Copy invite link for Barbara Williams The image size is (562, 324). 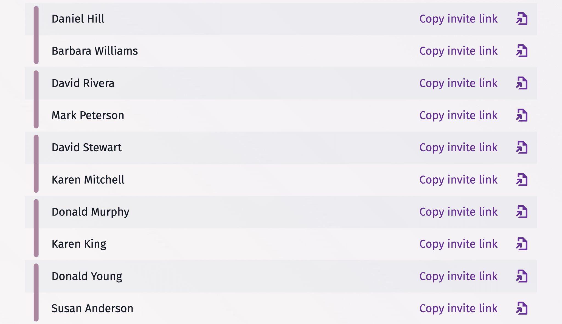(458, 51)
